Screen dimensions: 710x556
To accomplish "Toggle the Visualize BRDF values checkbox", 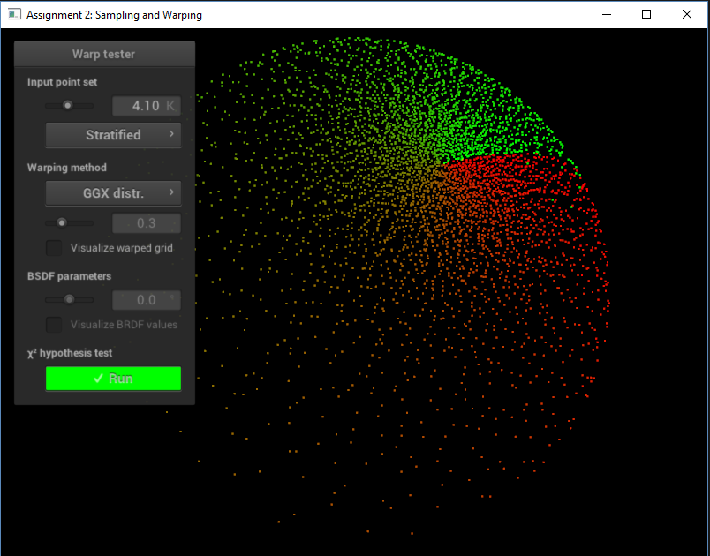I will [54, 325].
